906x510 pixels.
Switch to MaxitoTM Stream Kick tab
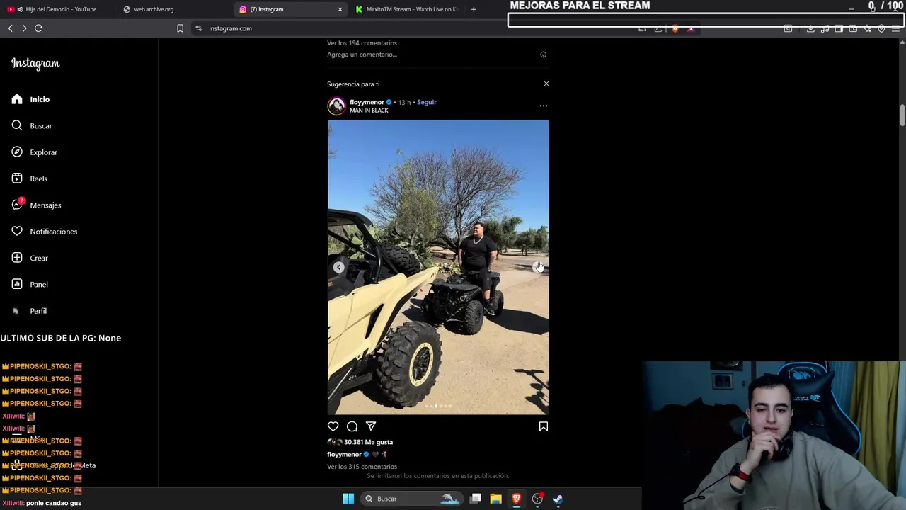pyautogui.click(x=407, y=9)
